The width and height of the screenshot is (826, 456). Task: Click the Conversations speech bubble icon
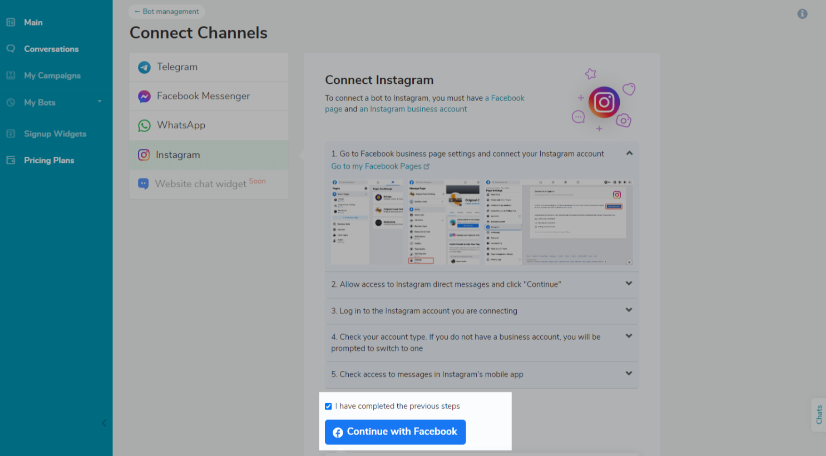pyautogui.click(x=11, y=48)
